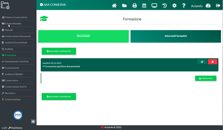Switch to Interventi formativi tab

coord(175,36)
